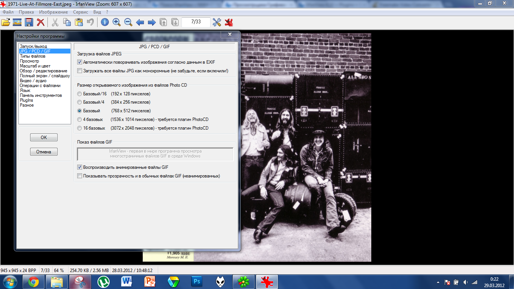The width and height of the screenshot is (514, 289).
Task: Click the previous page icon in the toolbar
Action: pos(163,22)
